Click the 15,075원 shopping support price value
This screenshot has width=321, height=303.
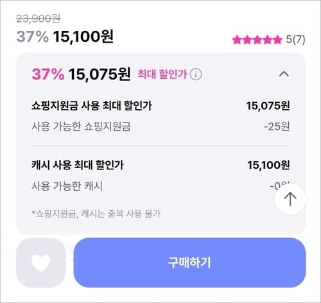pyautogui.click(x=268, y=106)
